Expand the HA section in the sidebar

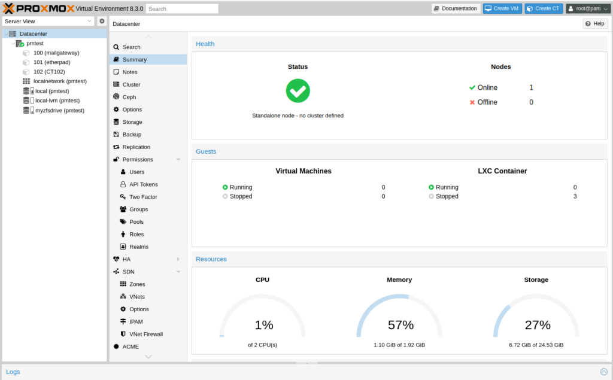pyautogui.click(x=185, y=259)
